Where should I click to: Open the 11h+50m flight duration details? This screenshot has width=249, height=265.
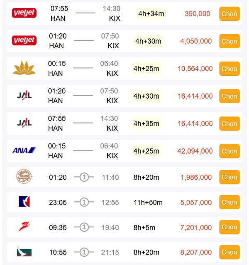point(148,203)
